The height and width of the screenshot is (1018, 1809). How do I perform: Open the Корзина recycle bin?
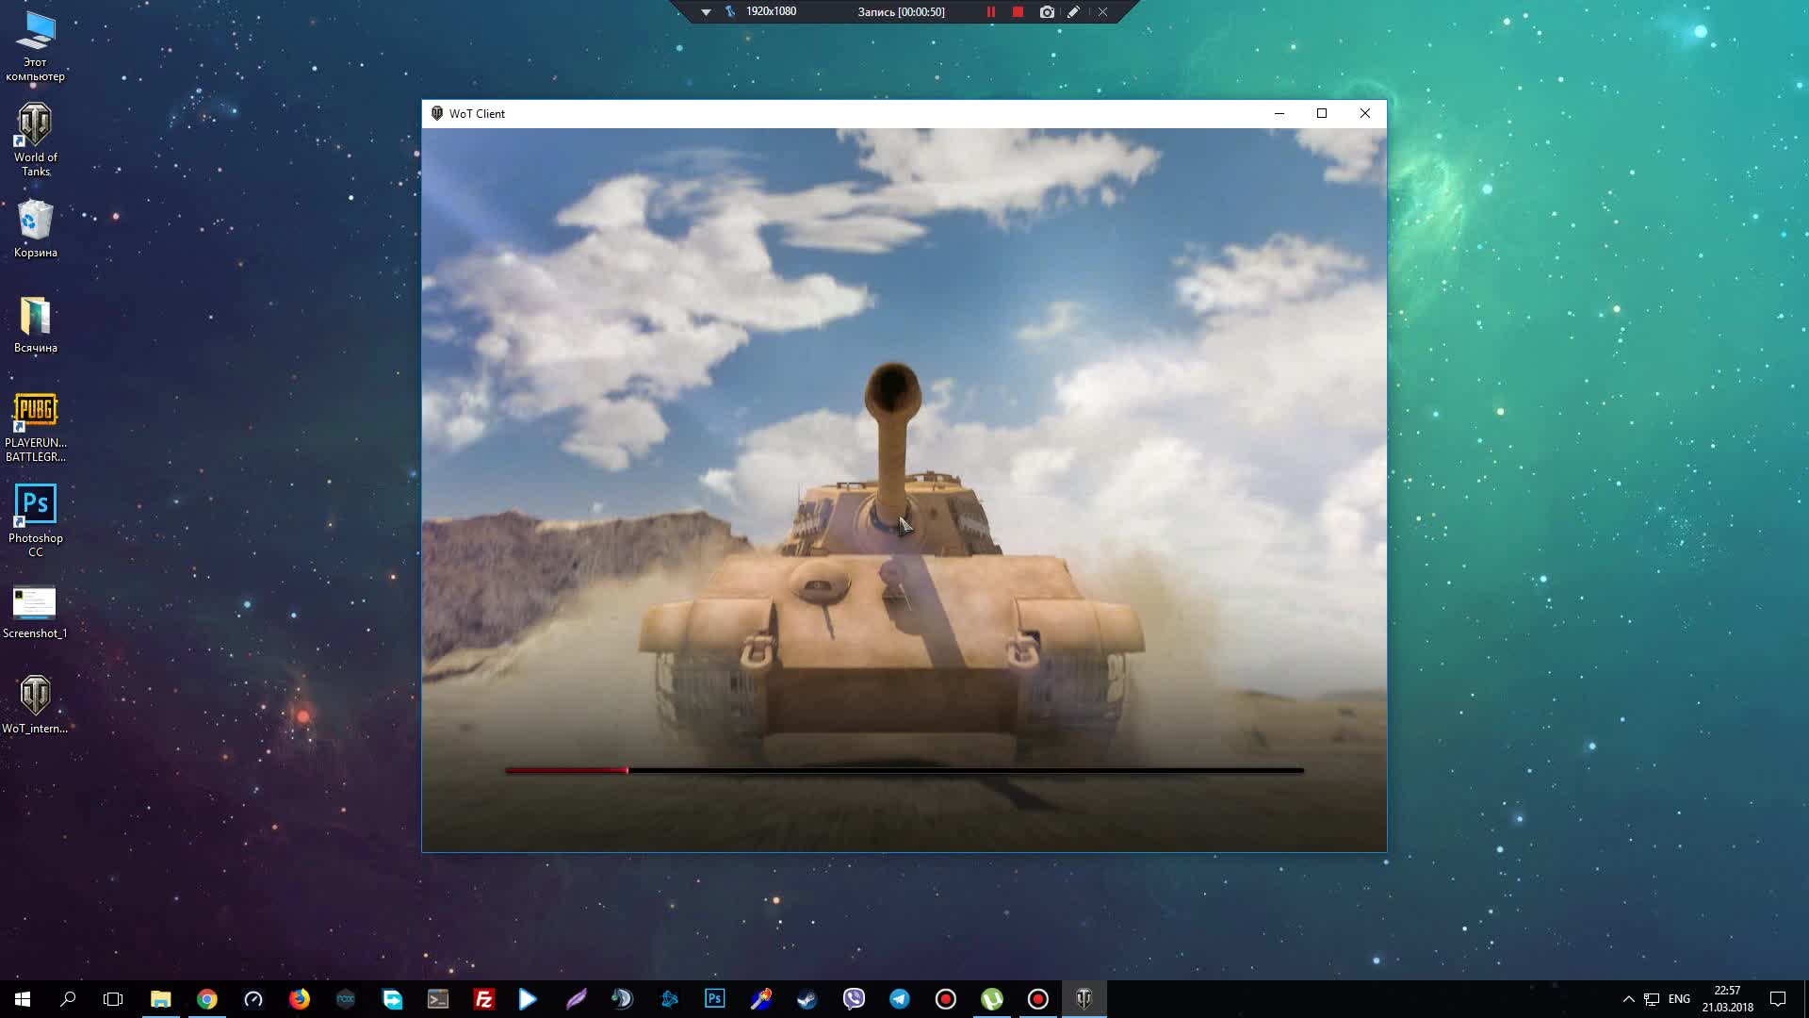coord(35,229)
